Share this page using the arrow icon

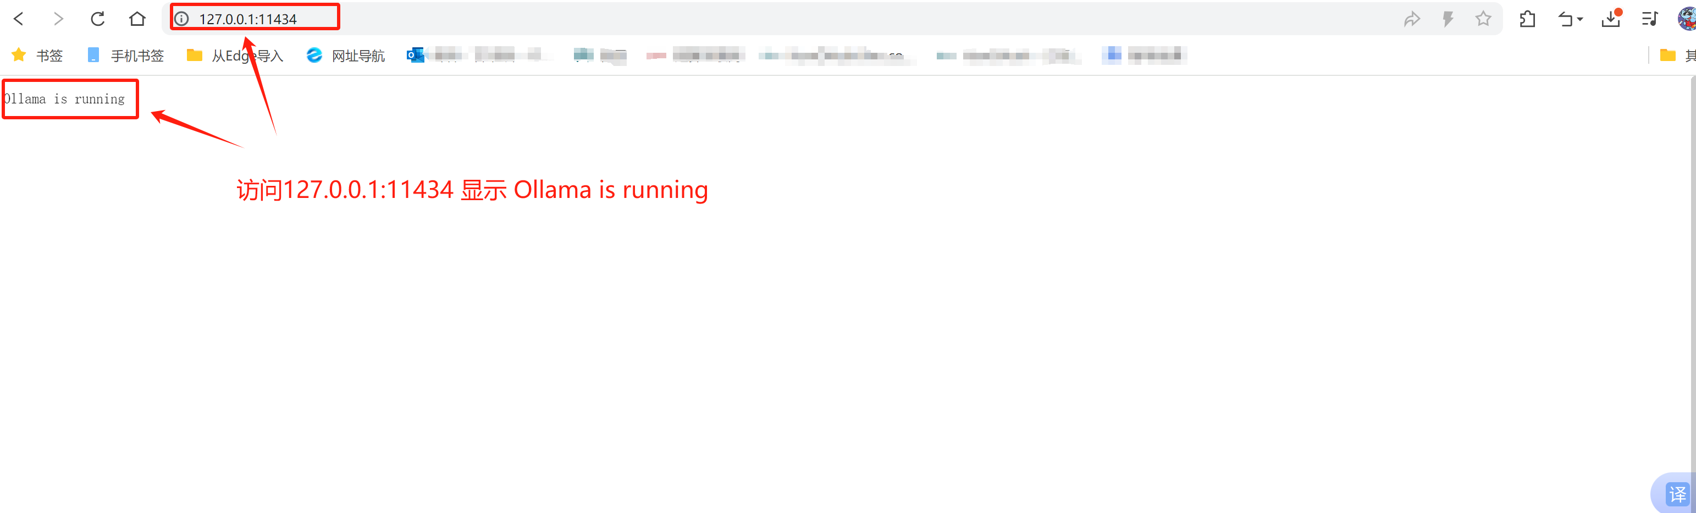click(x=1411, y=19)
